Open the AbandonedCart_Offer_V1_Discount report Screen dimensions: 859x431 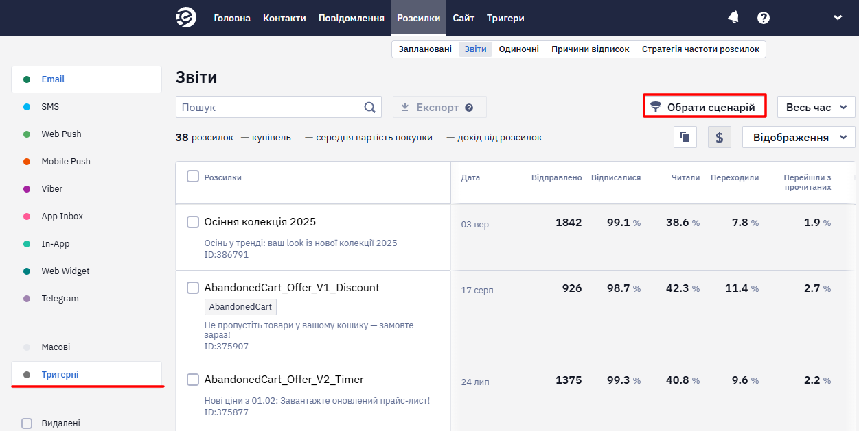coord(292,288)
